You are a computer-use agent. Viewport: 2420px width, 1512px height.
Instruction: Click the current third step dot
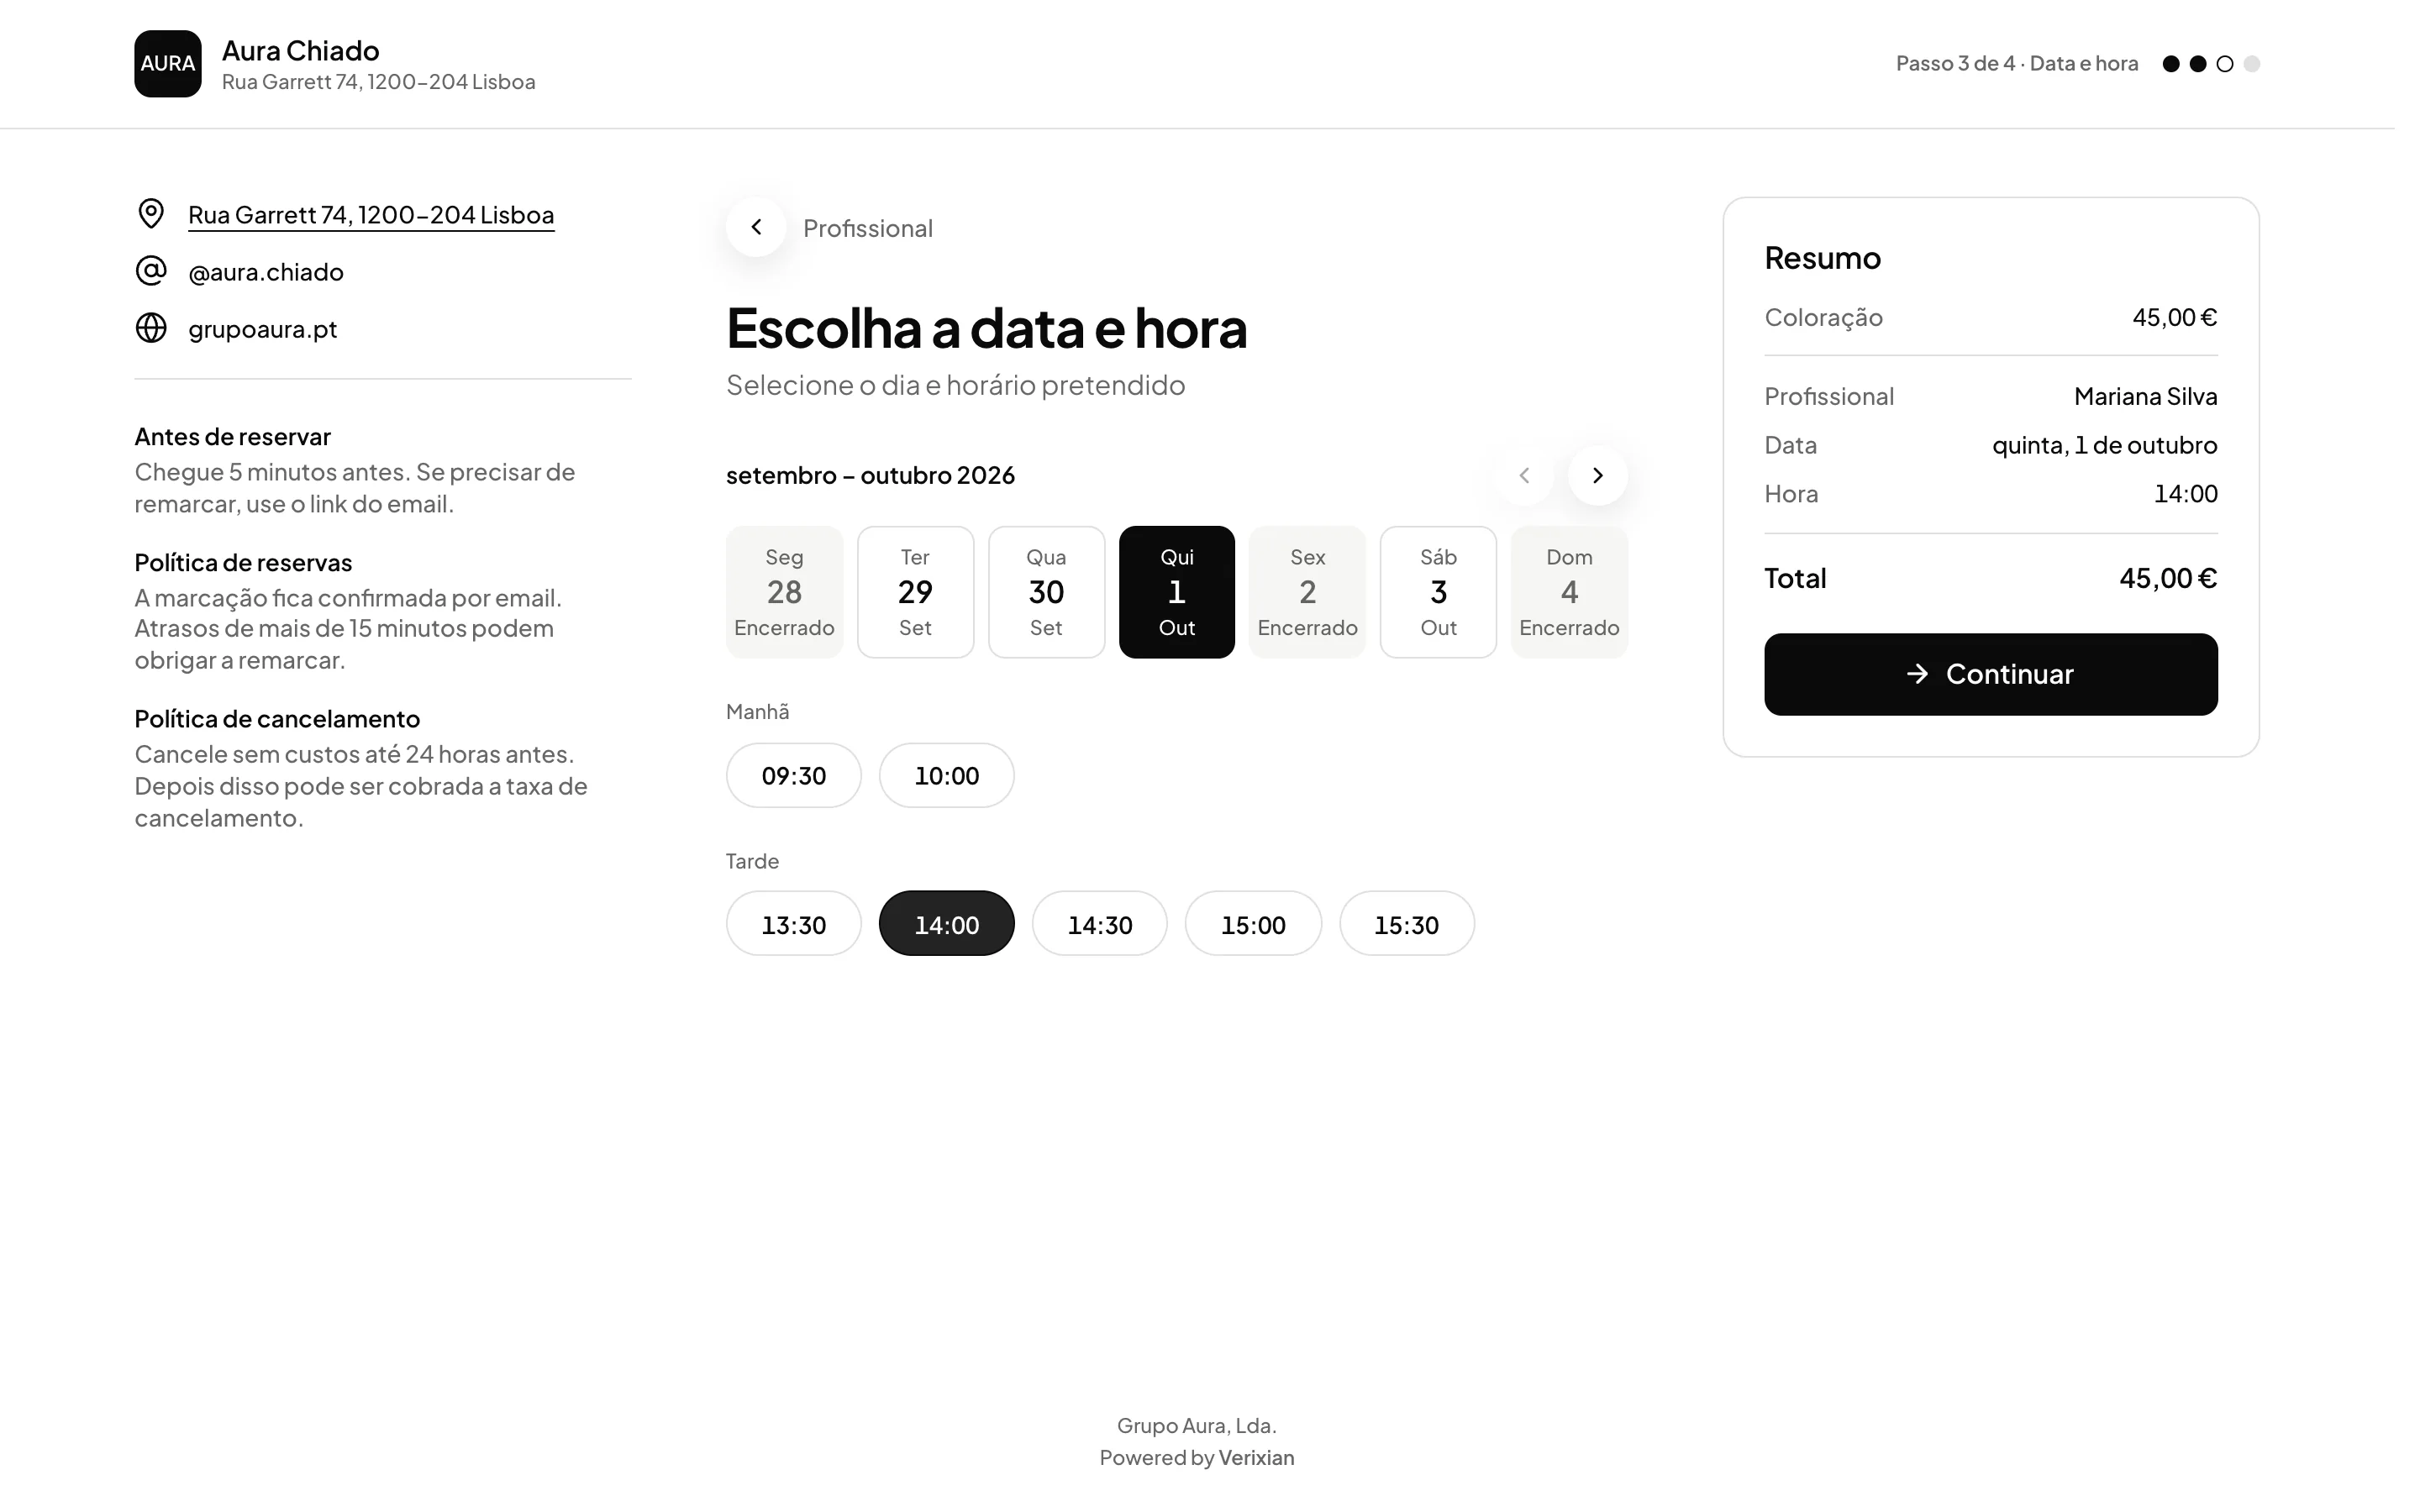[x=2225, y=64]
